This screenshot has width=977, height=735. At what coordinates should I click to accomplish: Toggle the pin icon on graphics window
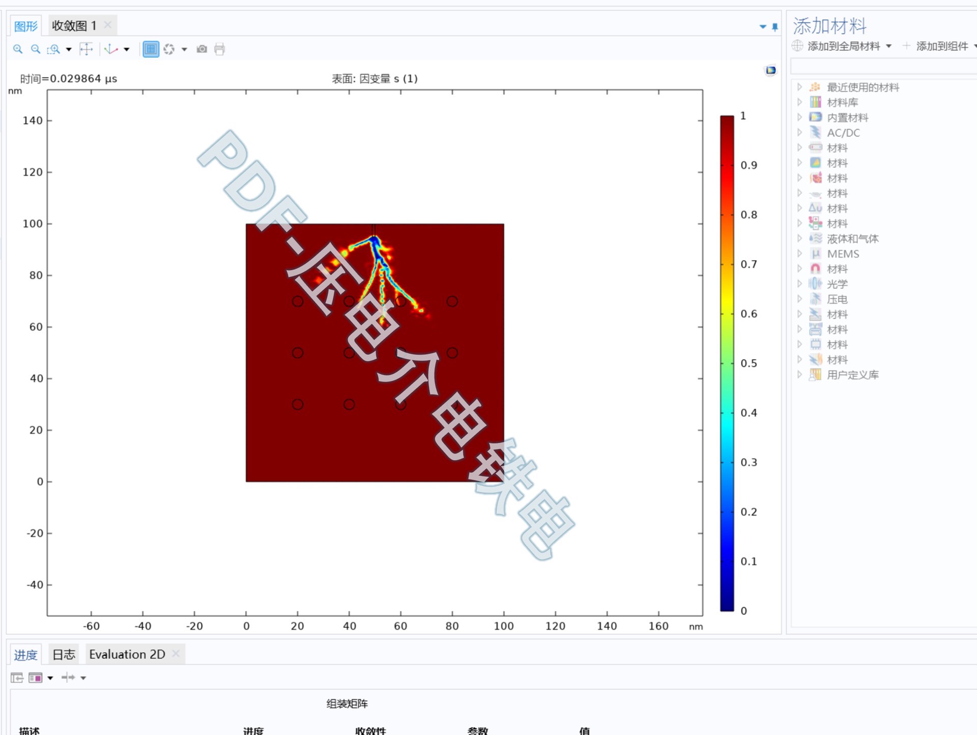pyautogui.click(x=775, y=27)
